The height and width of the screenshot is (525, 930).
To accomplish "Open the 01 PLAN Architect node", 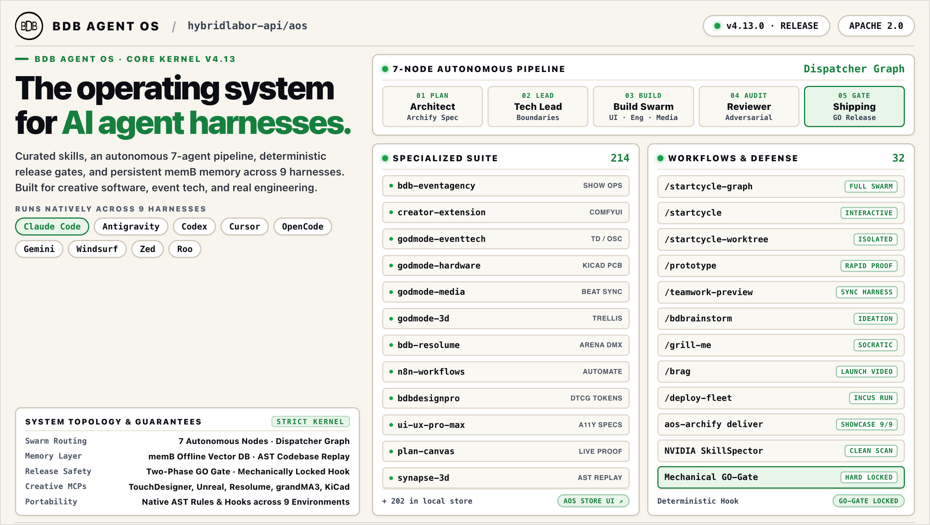I will click(432, 106).
